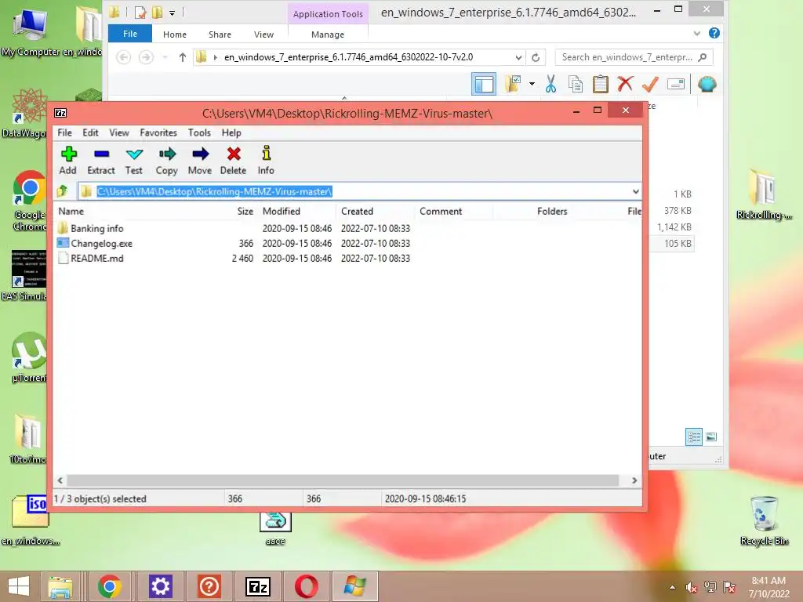Viewport: 803px width, 602px height.
Task: Click the red Delete icon in 7-Zip
Action: pyautogui.click(x=233, y=160)
